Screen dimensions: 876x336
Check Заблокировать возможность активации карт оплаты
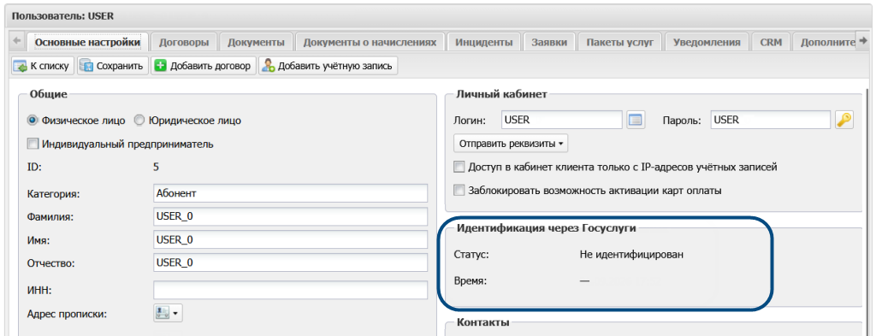coord(459,191)
